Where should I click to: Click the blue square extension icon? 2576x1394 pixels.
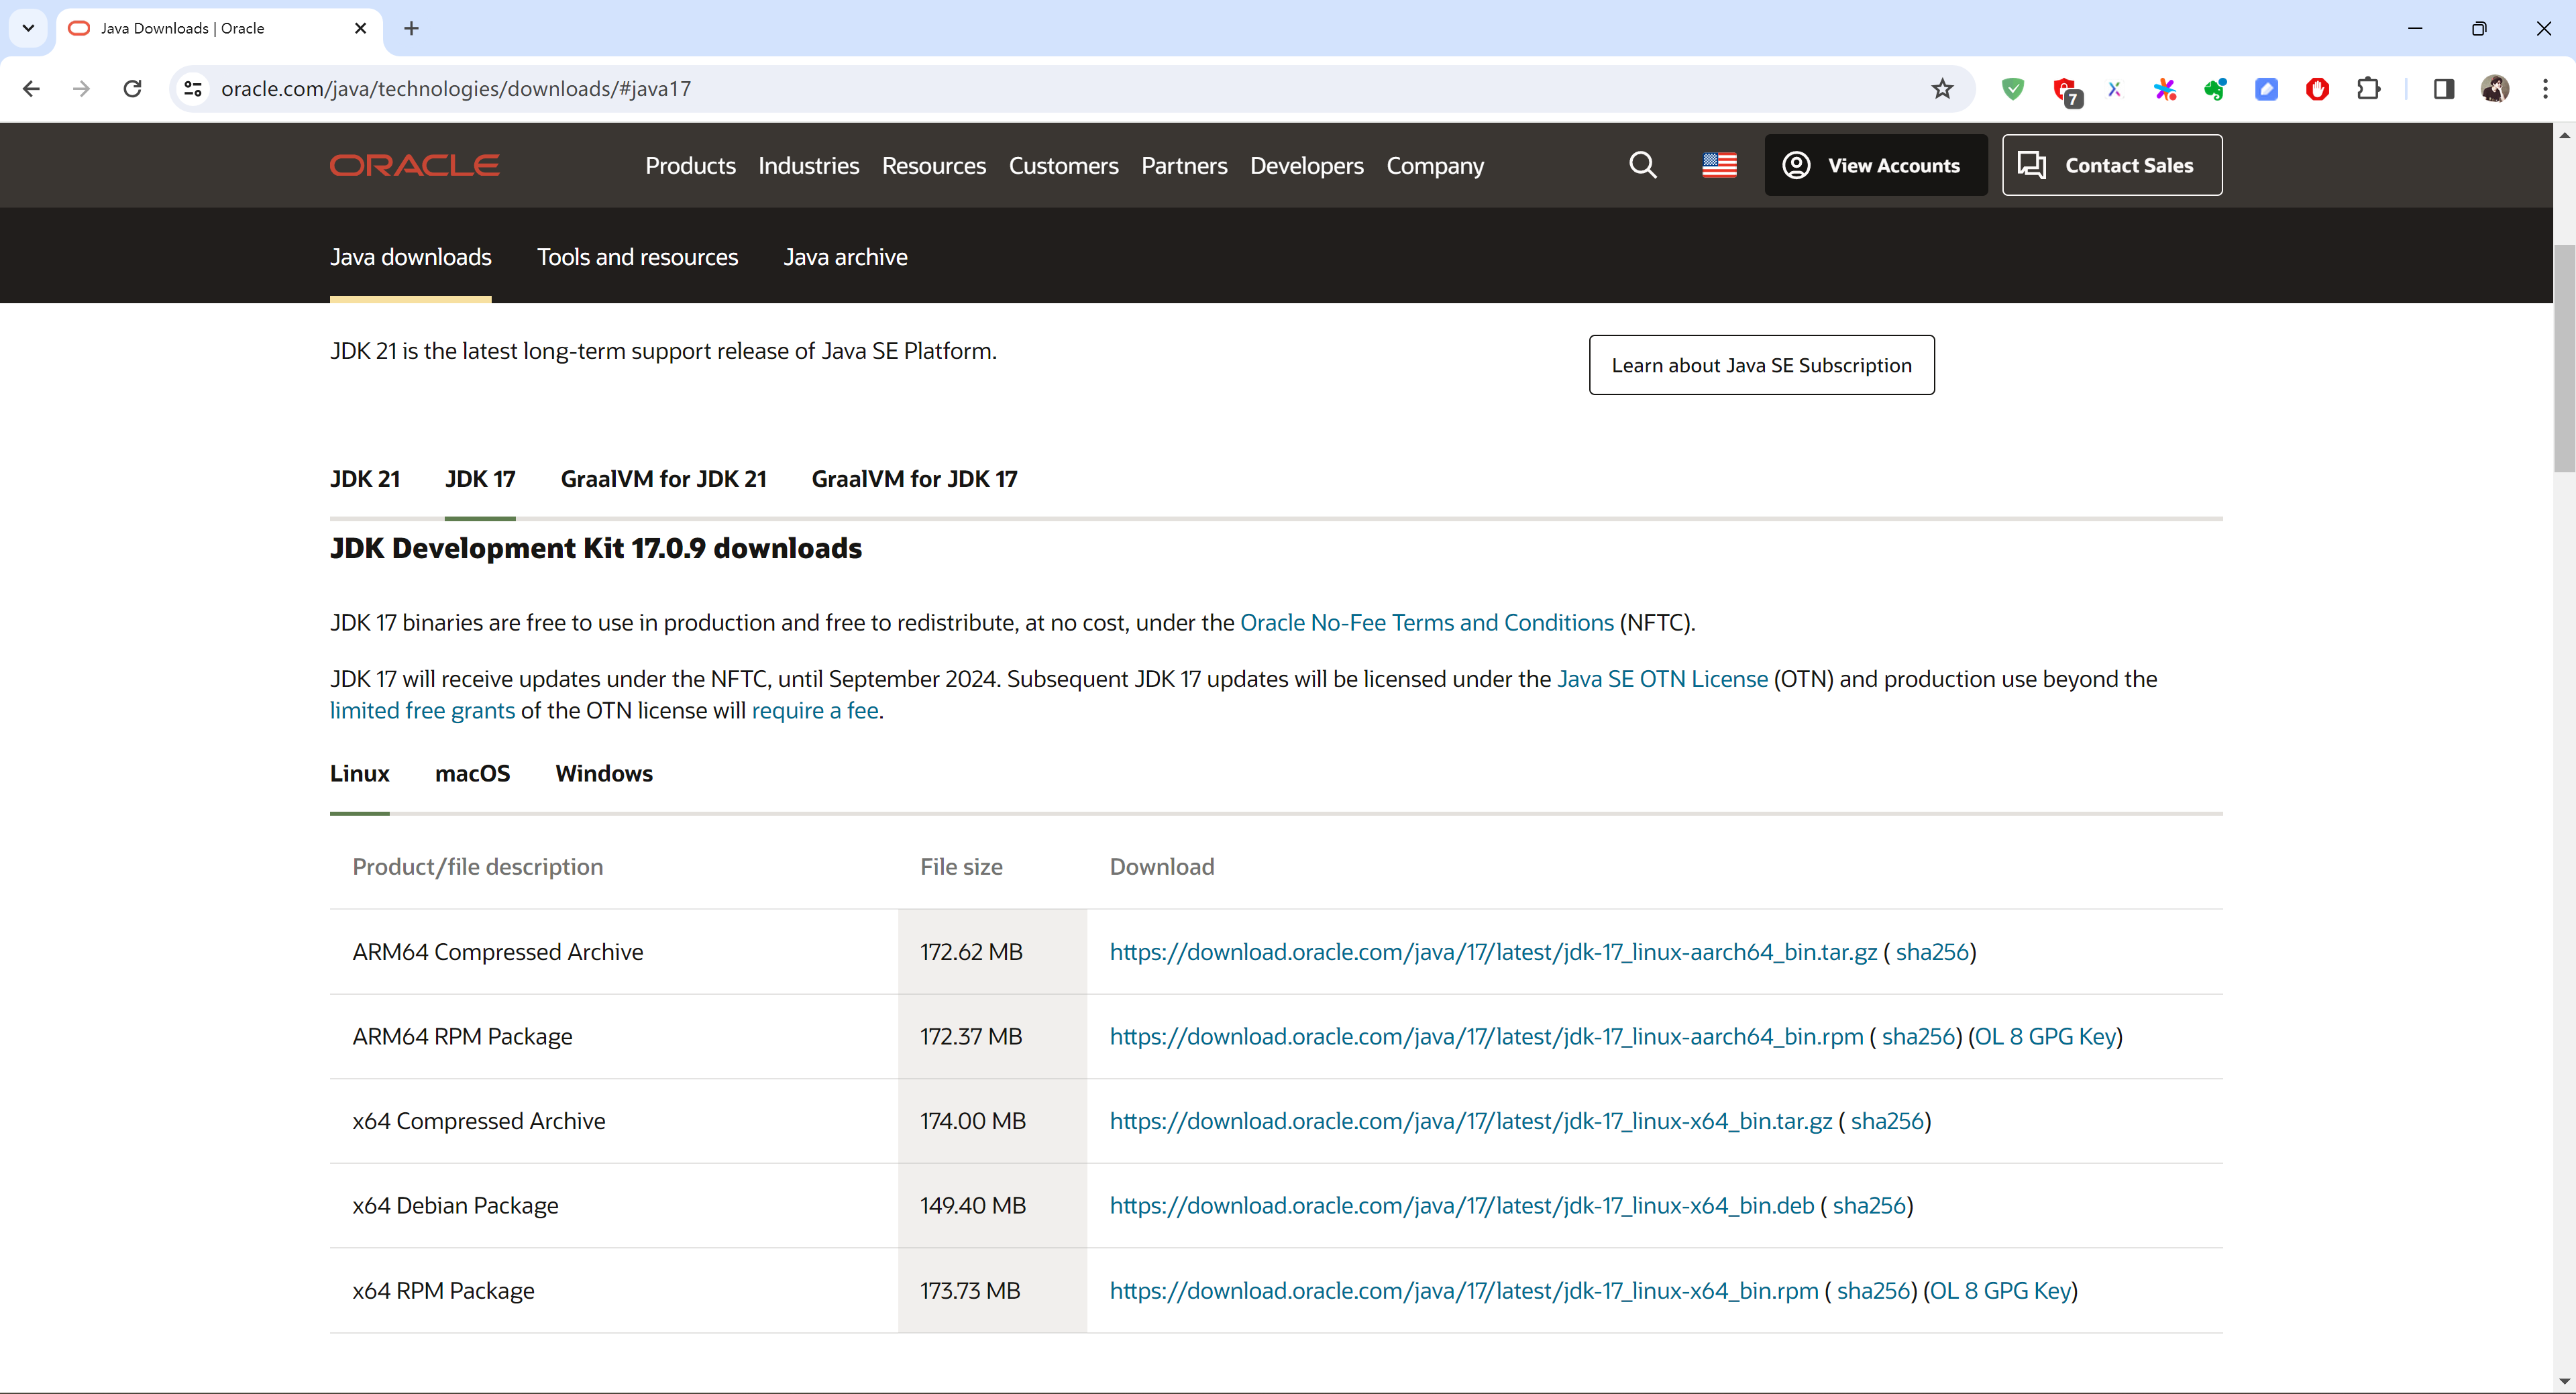(x=2266, y=89)
